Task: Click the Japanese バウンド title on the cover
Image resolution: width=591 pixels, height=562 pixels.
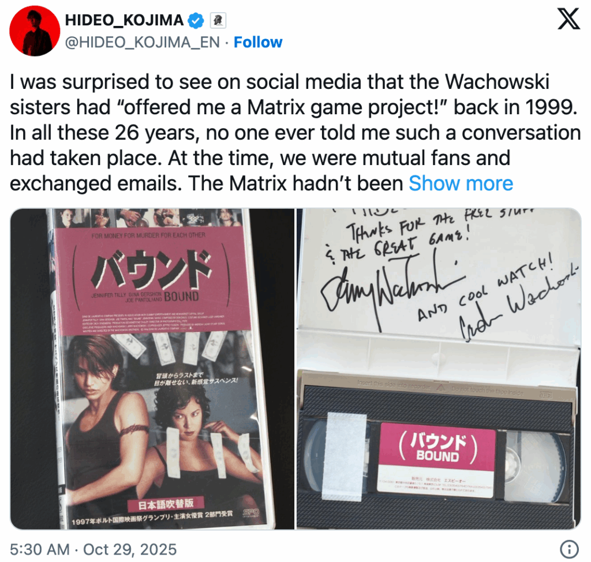Action: (151, 269)
